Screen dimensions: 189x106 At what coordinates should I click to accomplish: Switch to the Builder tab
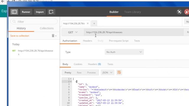(x=114, y=12)
